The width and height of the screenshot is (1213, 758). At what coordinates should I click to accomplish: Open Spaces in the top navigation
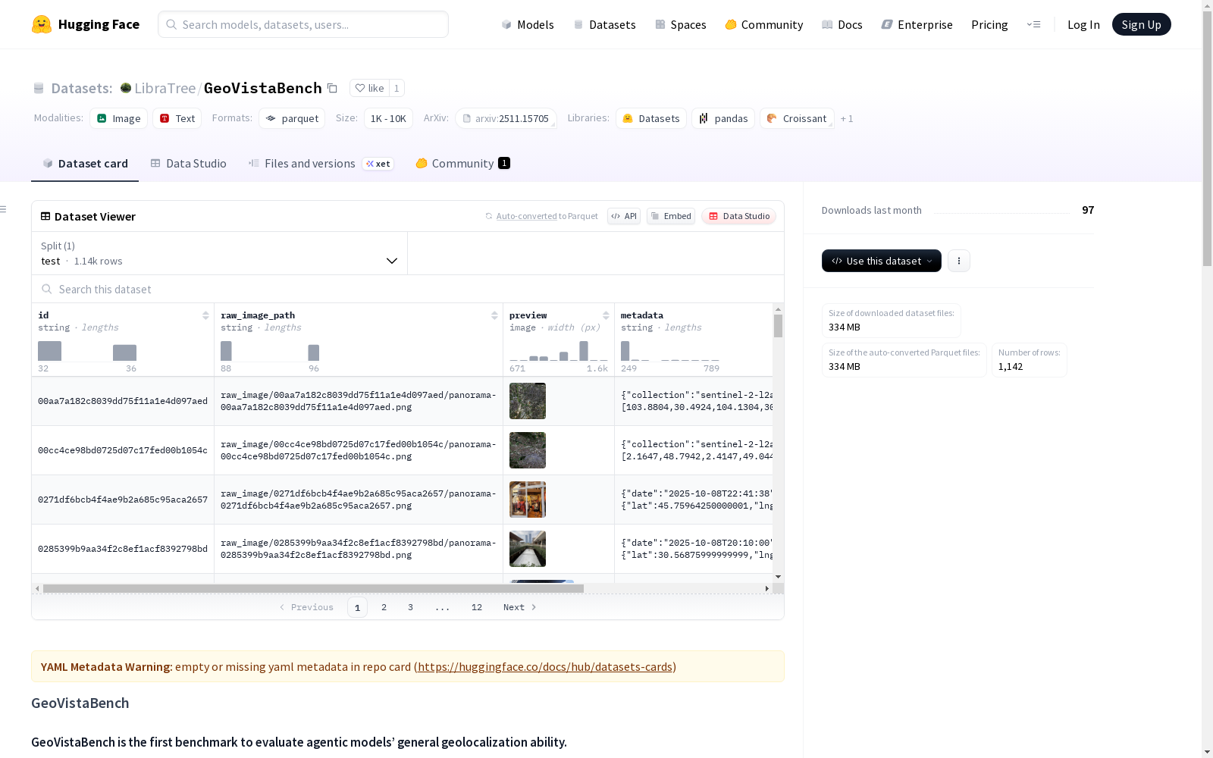point(681,24)
